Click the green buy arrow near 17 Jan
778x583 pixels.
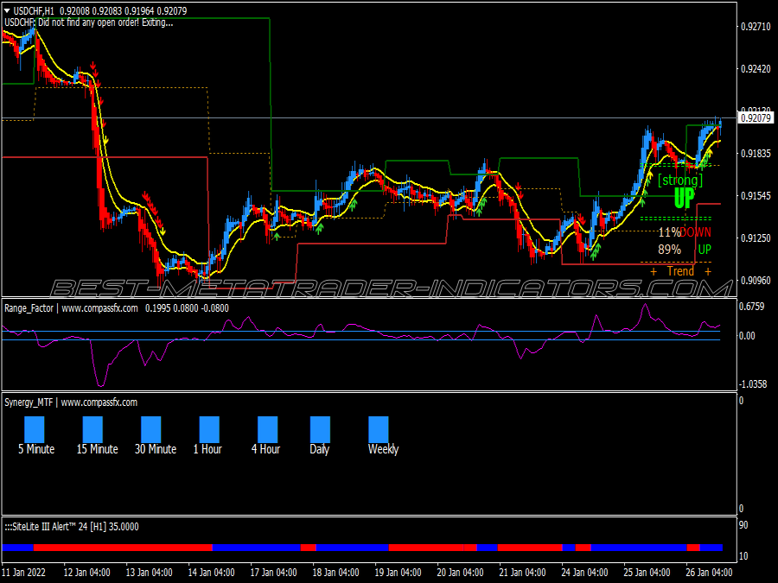coord(277,237)
